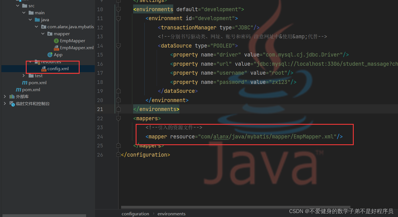
Task: Click the EmpMapper.xml resource path text
Action: (x=269, y=136)
